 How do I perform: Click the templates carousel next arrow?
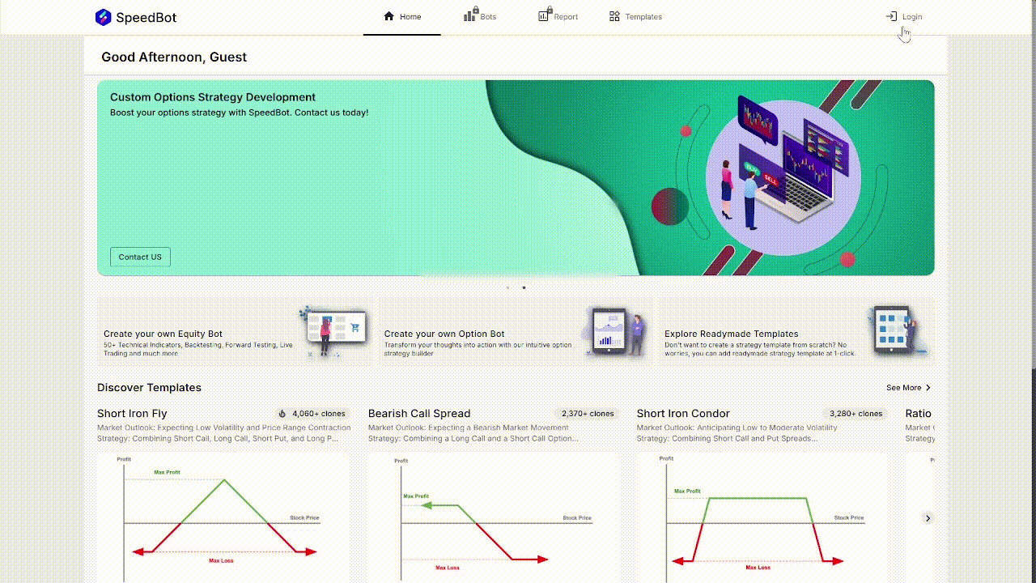coord(928,518)
